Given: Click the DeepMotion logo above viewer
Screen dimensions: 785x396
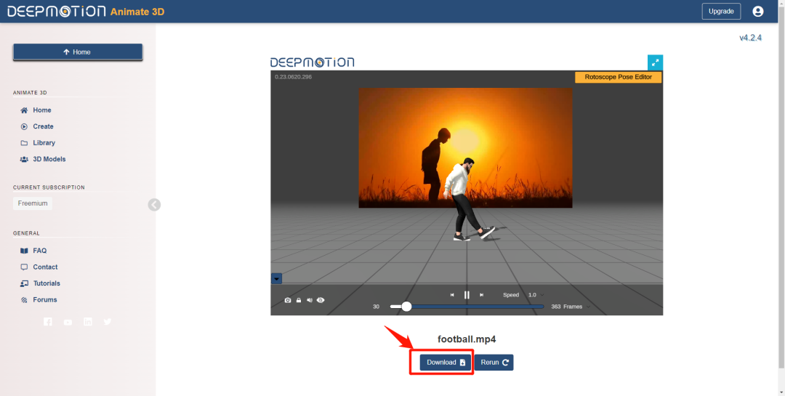Looking at the screenshot, I should click(312, 62).
